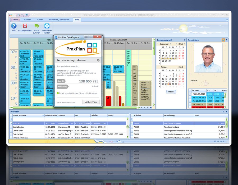Switch to the Daten tab

(15, 20)
